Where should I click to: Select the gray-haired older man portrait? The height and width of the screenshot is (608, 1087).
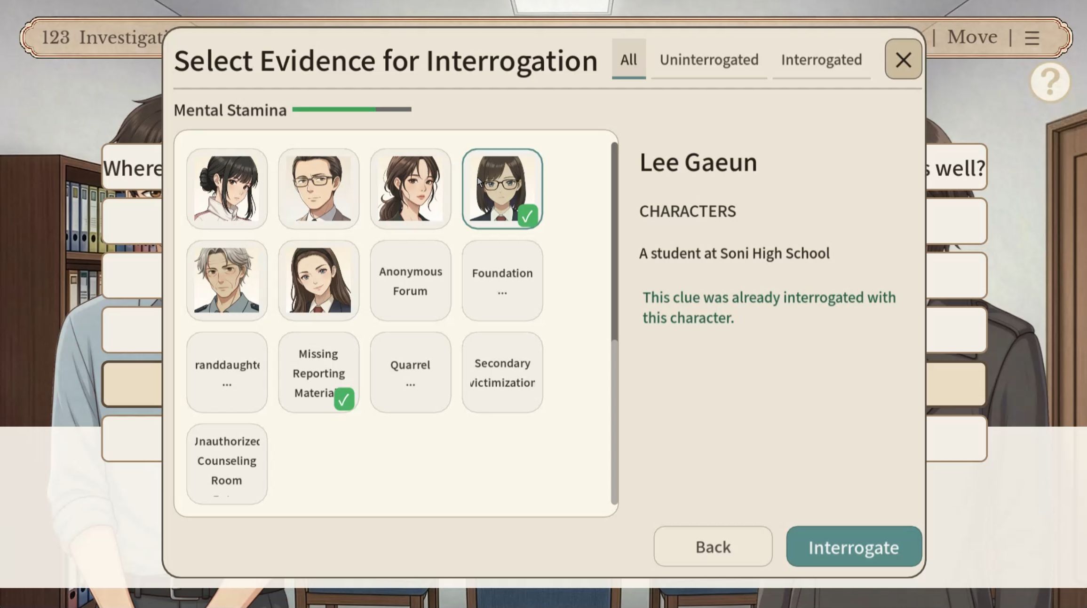coord(227,281)
